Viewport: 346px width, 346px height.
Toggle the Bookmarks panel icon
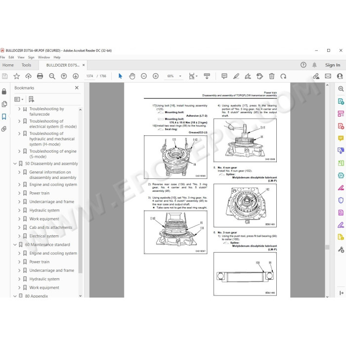coord(4,117)
